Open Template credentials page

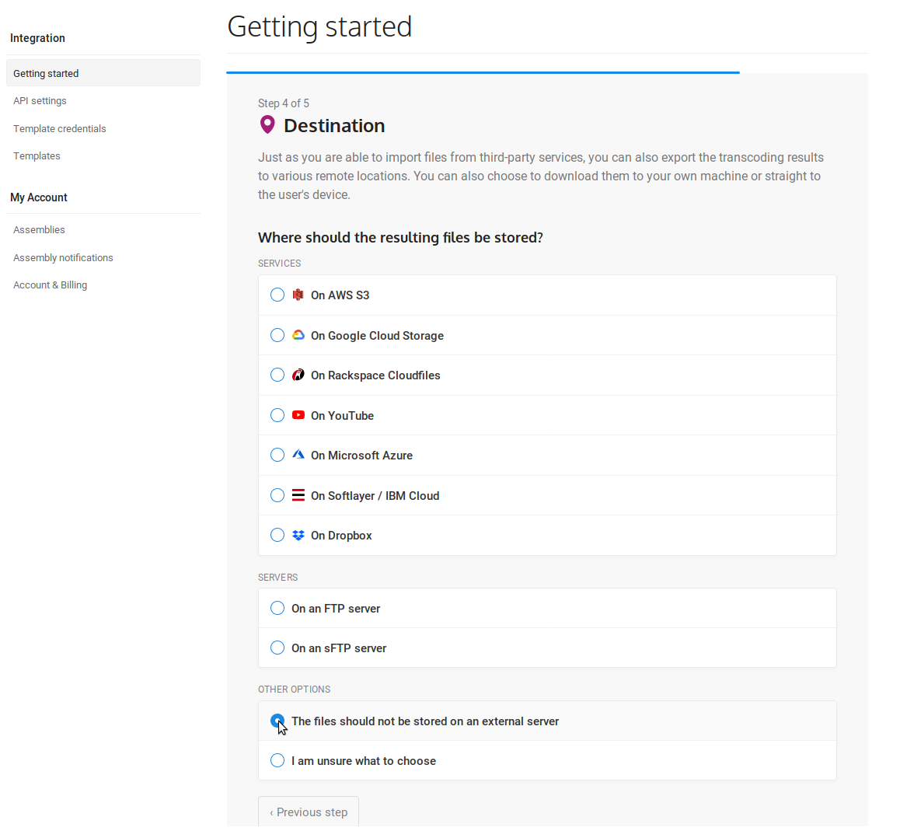(x=60, y=129)
